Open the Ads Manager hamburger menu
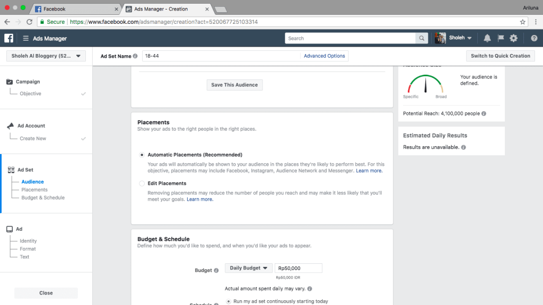Screen dimensions: 543x305 click(x=25, y=38)
